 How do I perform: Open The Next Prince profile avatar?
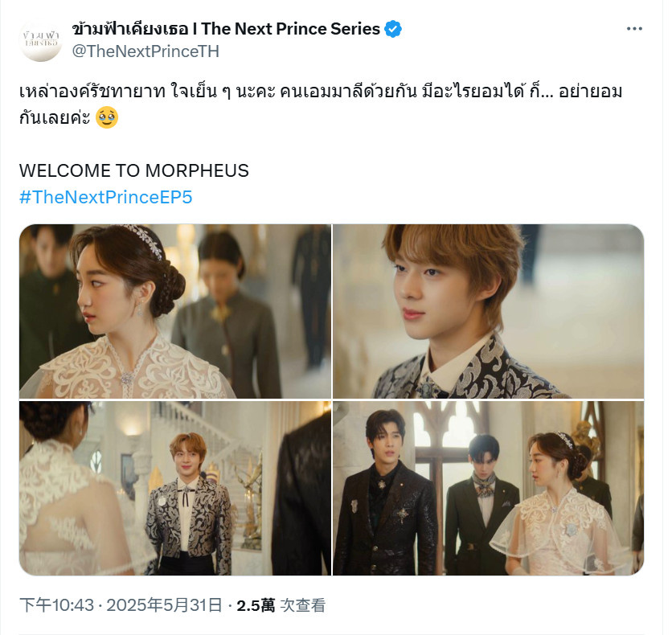click(41, 41)
